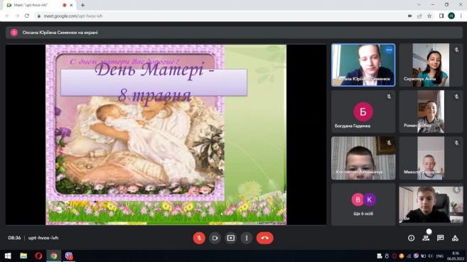Open the activities icon
The image size is (467, 262).
[455, 238]
